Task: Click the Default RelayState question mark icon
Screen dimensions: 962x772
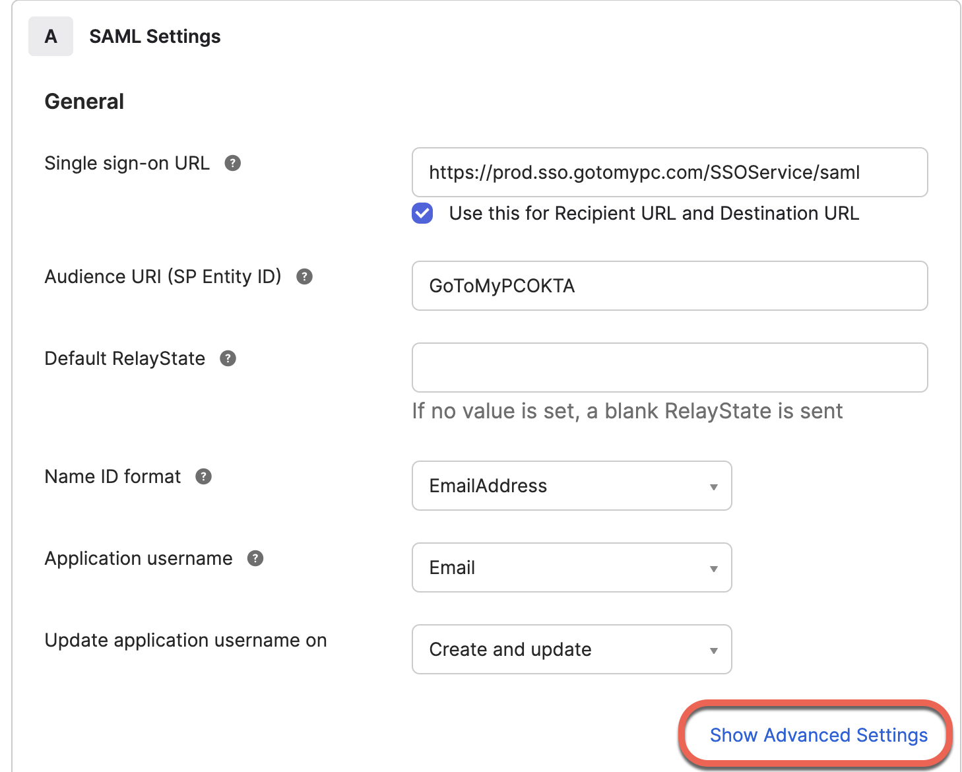Action: point(228,358)
